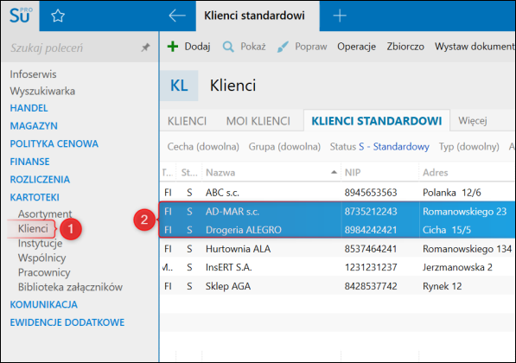Switch to MOI KLIENCI tab
The width and height of the screenshot is (516, 363).
tap(258, 121)
